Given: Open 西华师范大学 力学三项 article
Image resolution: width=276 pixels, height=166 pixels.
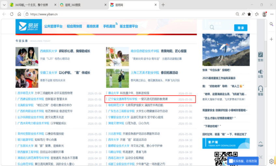Looking at the screenshot, I should [45, 93].
